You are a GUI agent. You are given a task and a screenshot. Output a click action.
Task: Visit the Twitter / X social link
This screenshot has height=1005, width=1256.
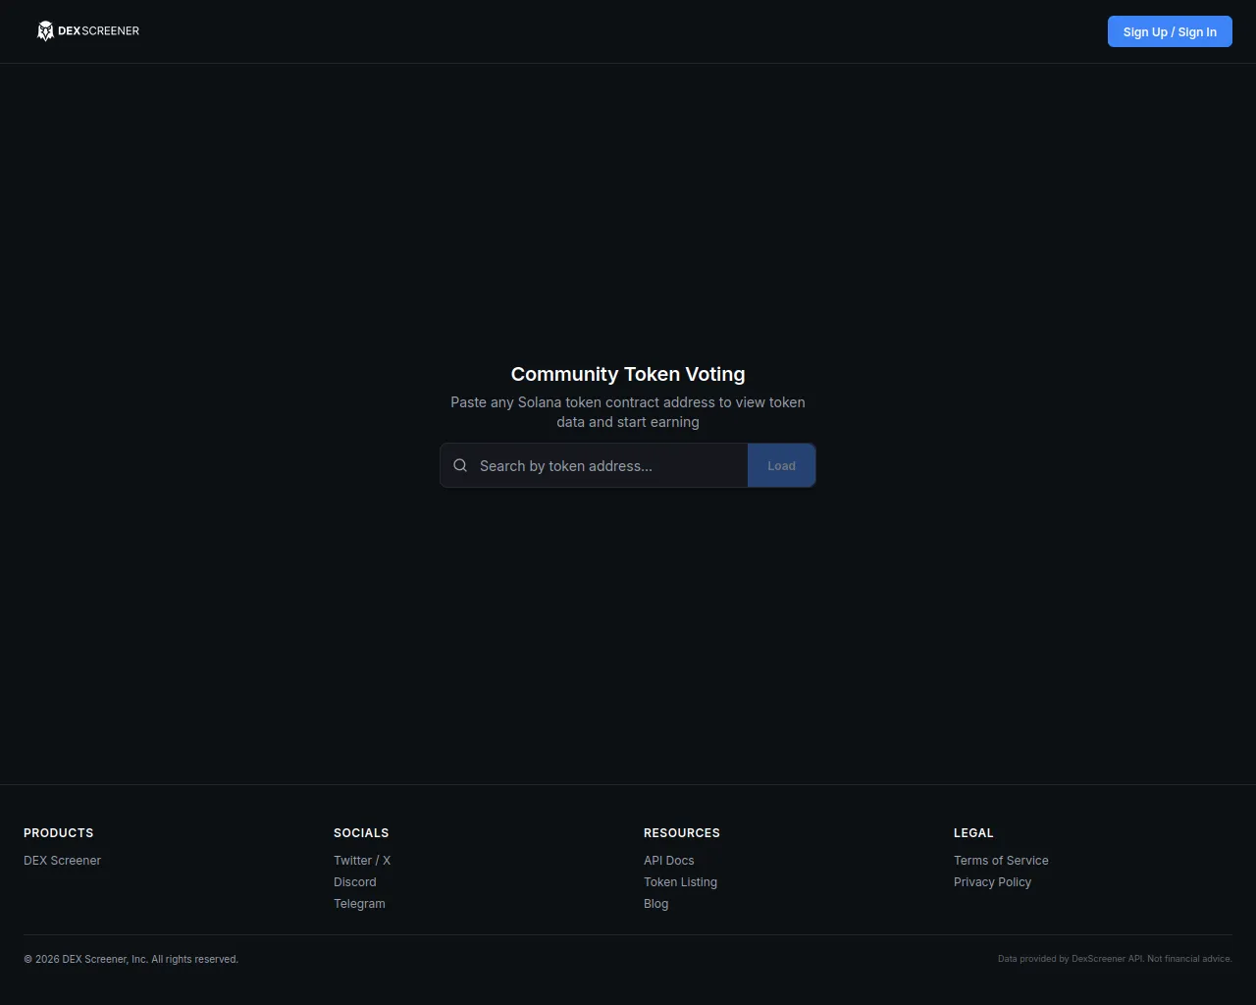click(362, 861)
